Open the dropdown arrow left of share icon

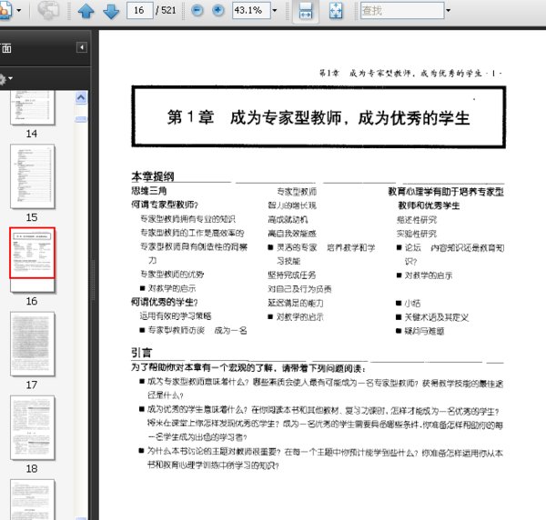tap(21, 11)
